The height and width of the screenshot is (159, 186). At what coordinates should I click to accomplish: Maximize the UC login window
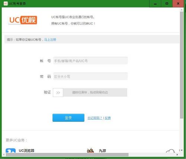pyautogui.click(x=167, y=4)
